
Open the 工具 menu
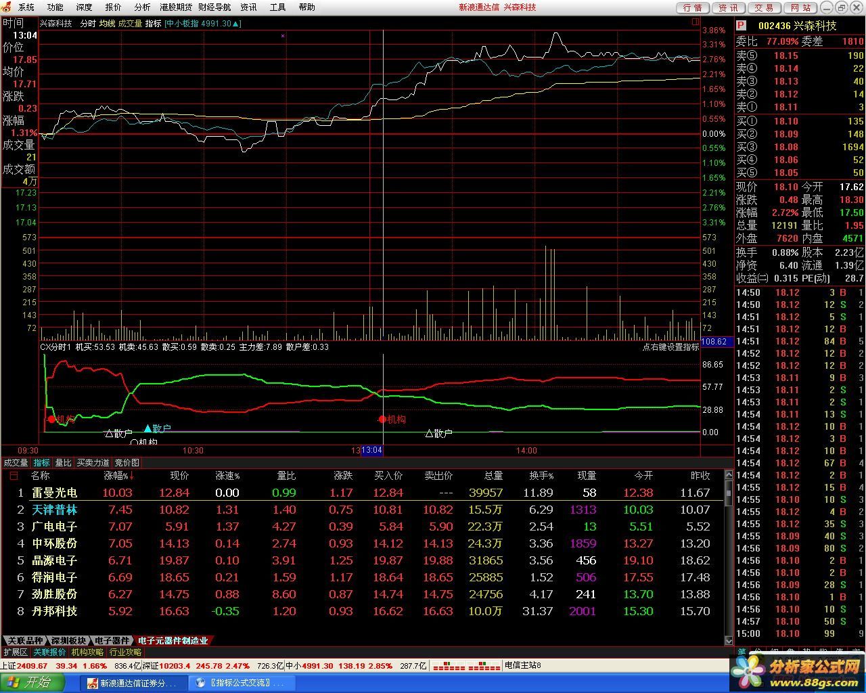pos(277,7)
